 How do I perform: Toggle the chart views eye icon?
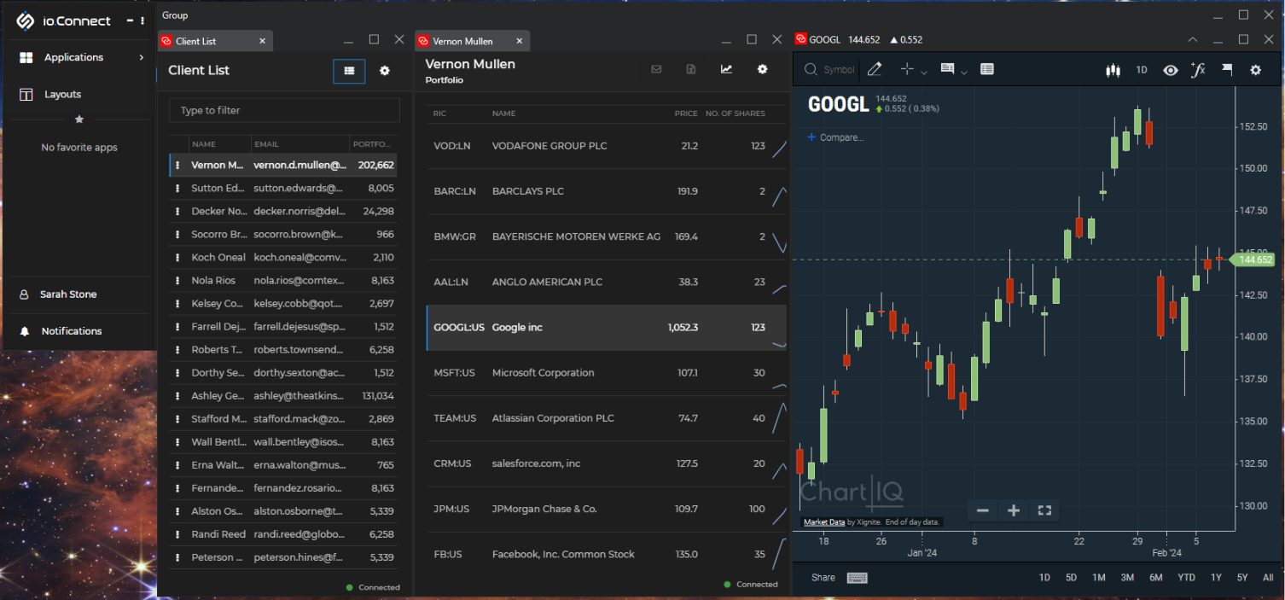(1171, 70)
